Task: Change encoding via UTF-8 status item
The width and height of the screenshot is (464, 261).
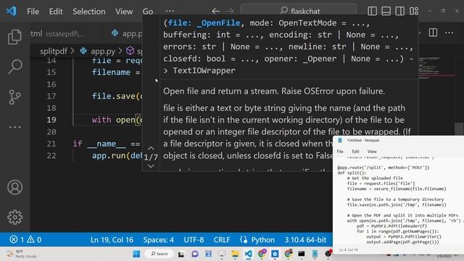Action: pos(194,240)
